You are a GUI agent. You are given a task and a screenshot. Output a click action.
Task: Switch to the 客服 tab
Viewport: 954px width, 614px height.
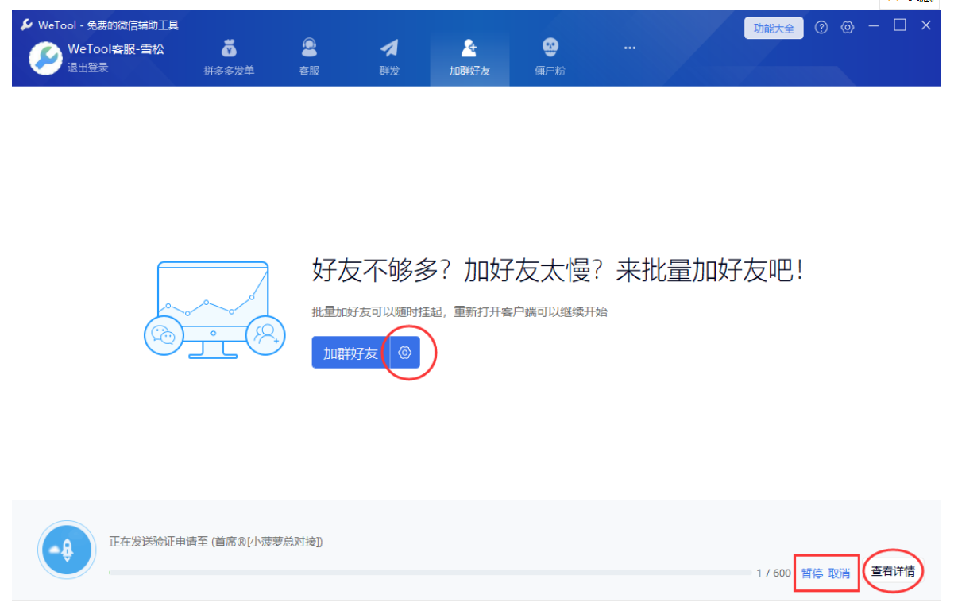(309, 58)
